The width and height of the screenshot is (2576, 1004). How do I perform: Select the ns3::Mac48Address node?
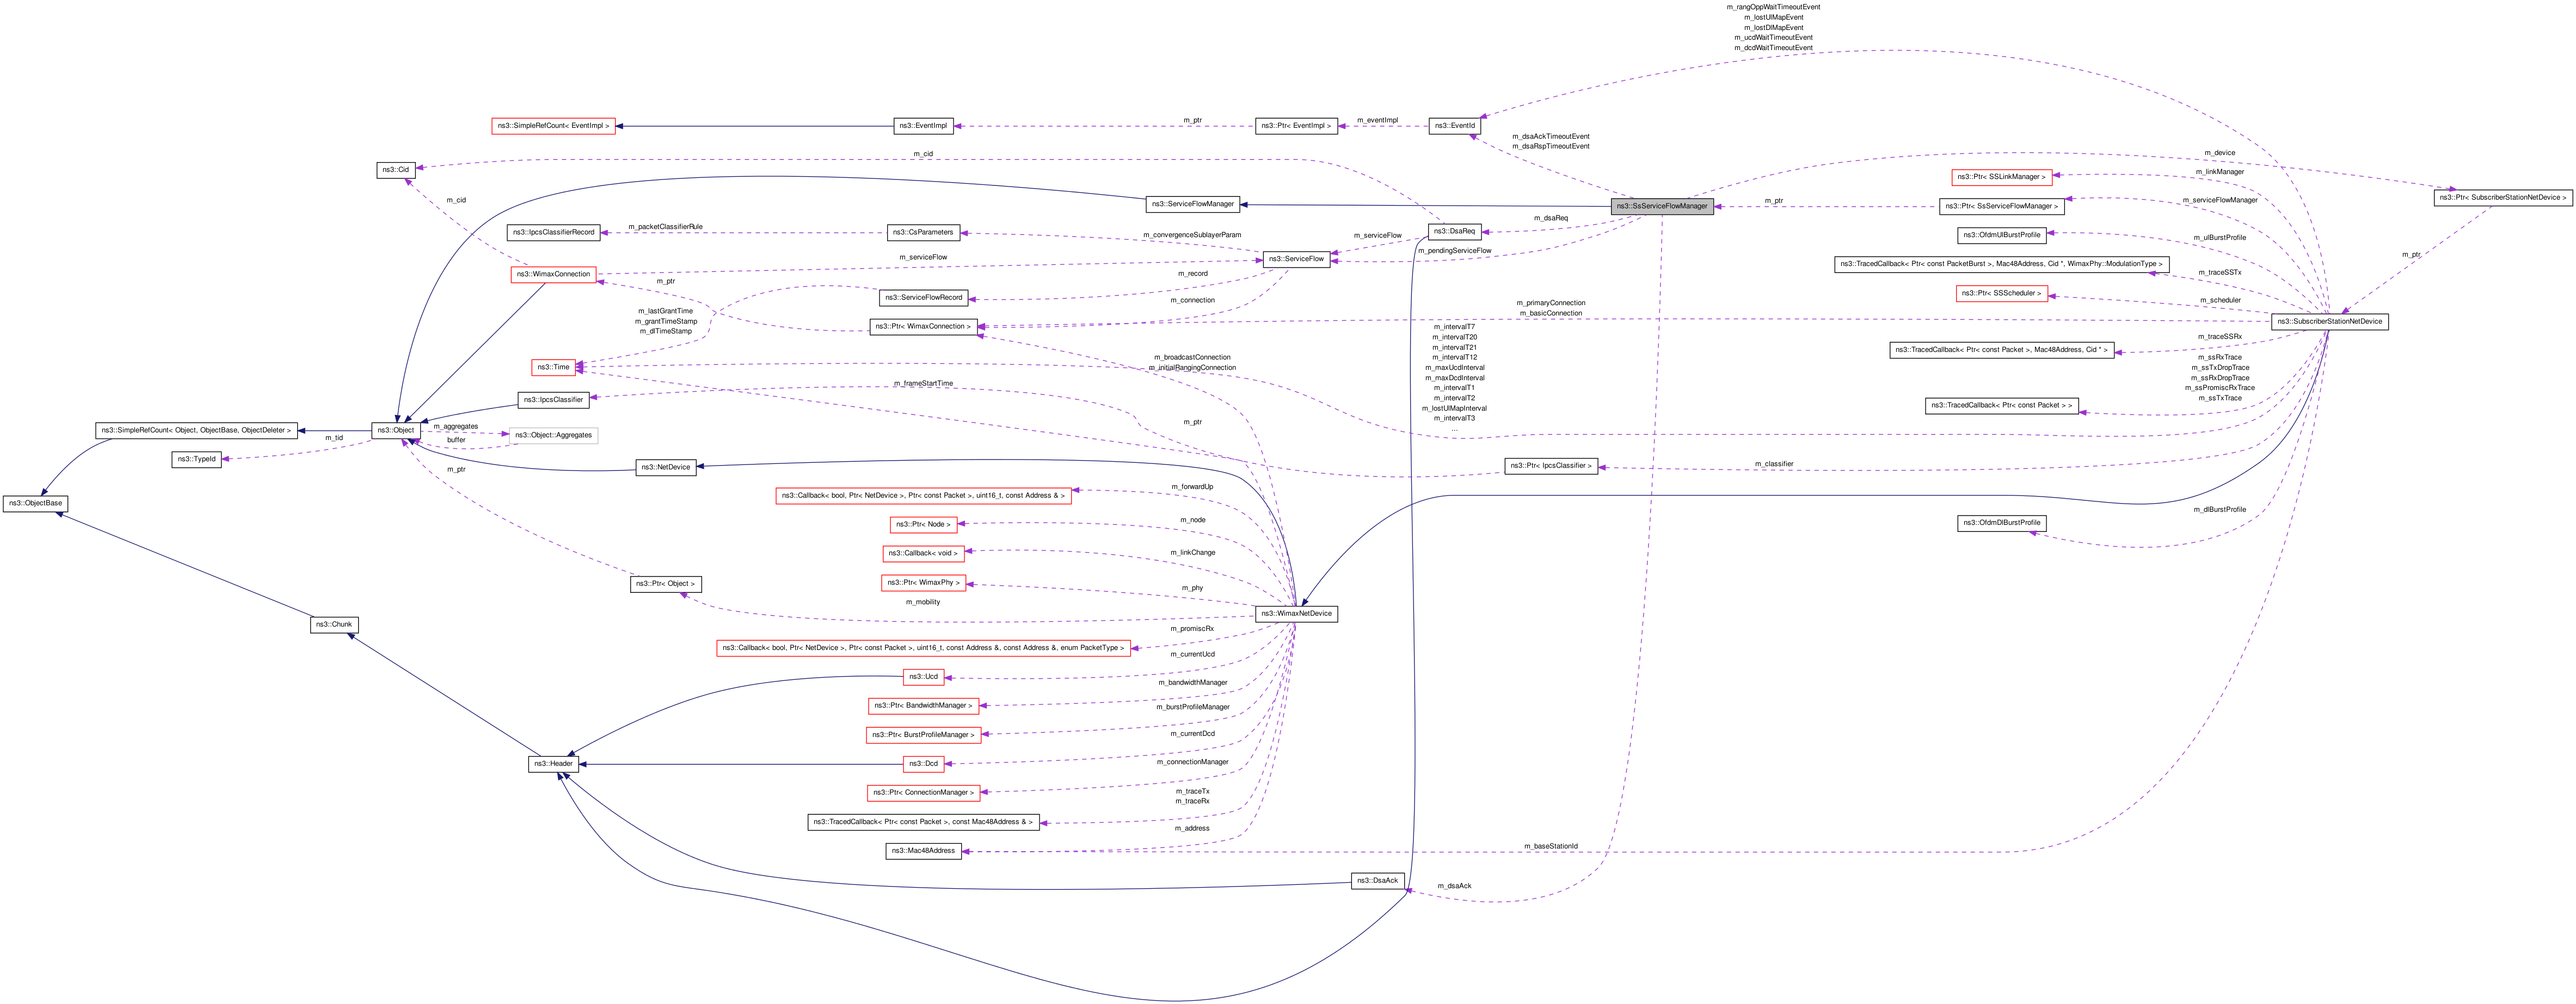[x=923, y=850]
